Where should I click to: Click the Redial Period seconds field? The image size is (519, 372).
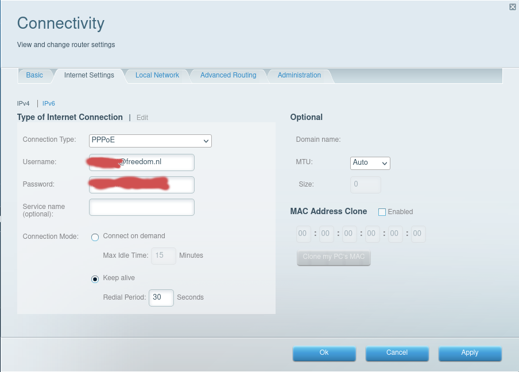click(x=161, y=297)
